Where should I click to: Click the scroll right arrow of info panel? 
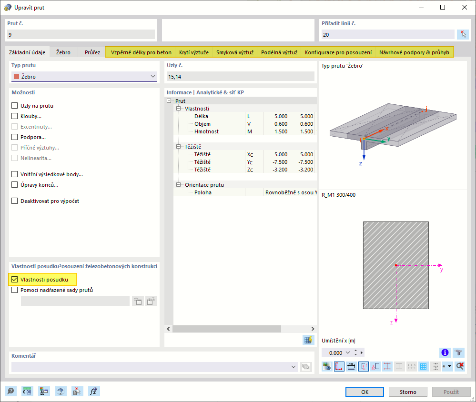313,329
